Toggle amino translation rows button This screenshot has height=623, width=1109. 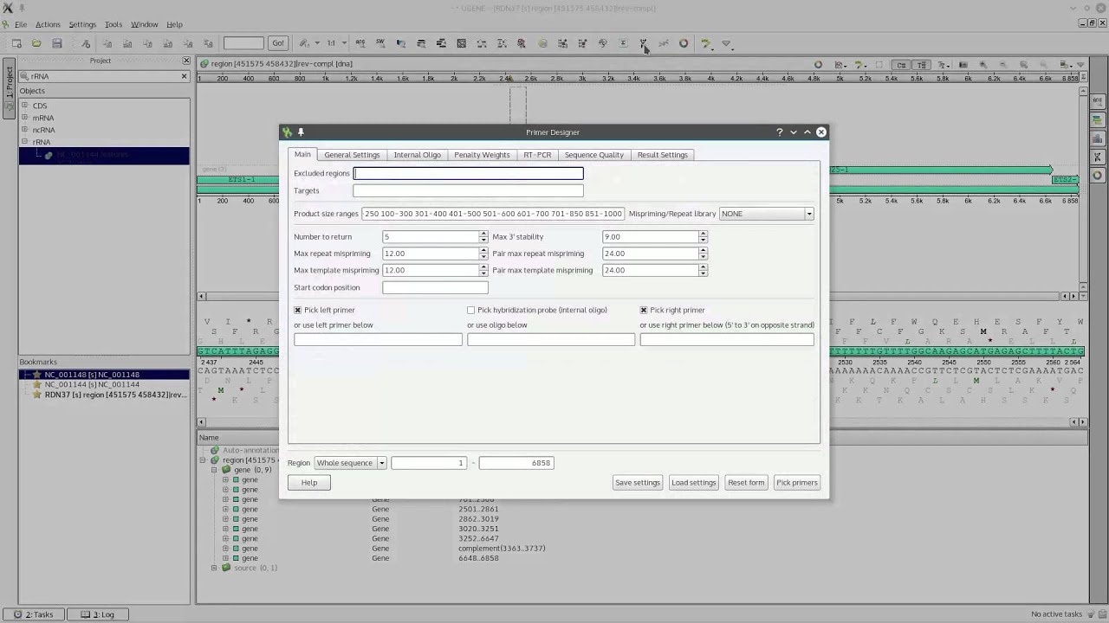point(921,65)
